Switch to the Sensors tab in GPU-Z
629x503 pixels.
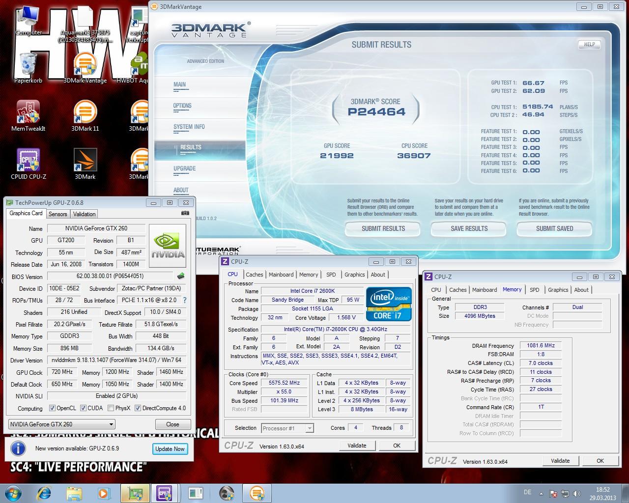tap(57, 214)
